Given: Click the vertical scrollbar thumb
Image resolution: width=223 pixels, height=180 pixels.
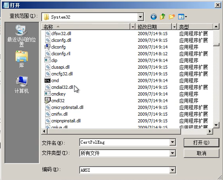Looking at the screenshot, I should pos(216,45).
